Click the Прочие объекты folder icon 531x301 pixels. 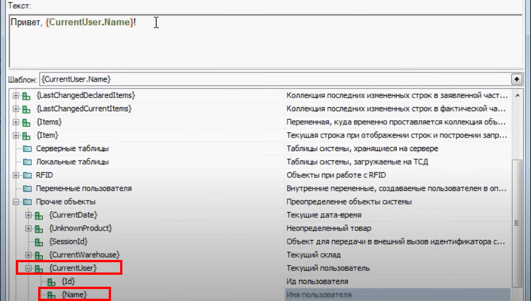pos(27,202)
